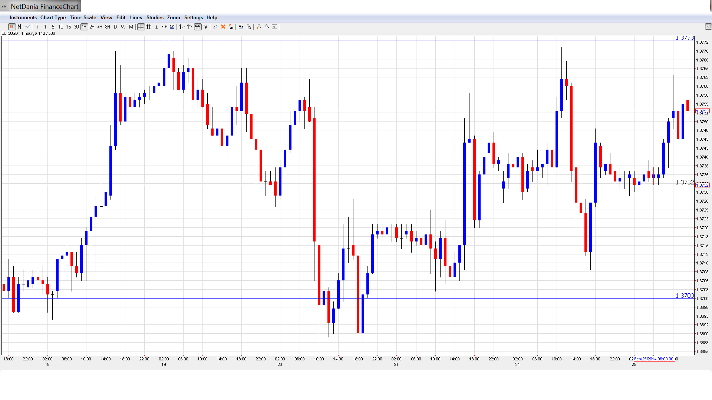
Task: Switch to 4H time scale
Action: (x=100, y=27)
